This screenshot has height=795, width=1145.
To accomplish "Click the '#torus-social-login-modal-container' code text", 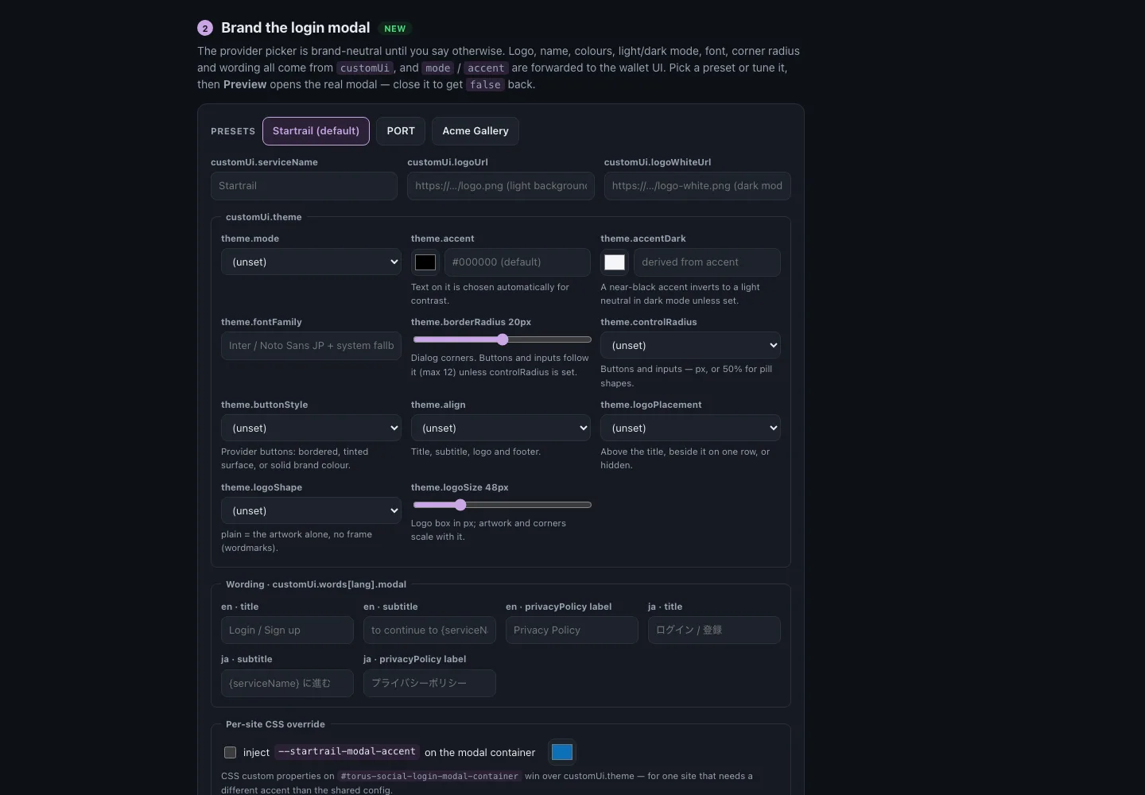I will coord(429,776).
